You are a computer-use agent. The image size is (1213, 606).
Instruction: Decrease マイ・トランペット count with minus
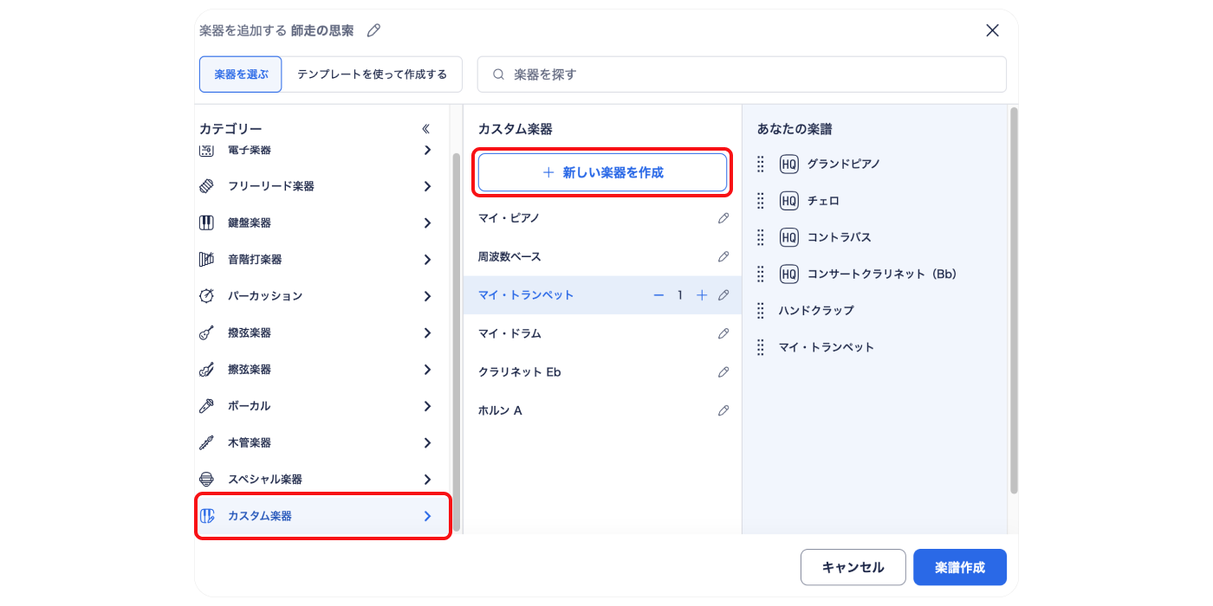[658, 295]
